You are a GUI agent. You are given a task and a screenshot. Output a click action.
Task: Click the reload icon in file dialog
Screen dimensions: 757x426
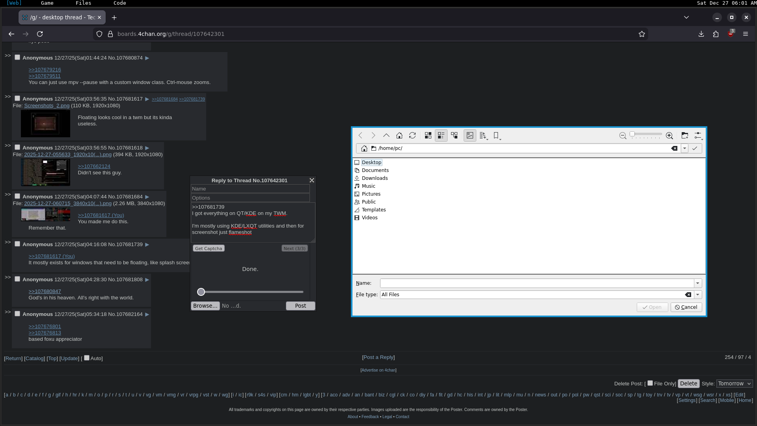click(x=412, y=135)
